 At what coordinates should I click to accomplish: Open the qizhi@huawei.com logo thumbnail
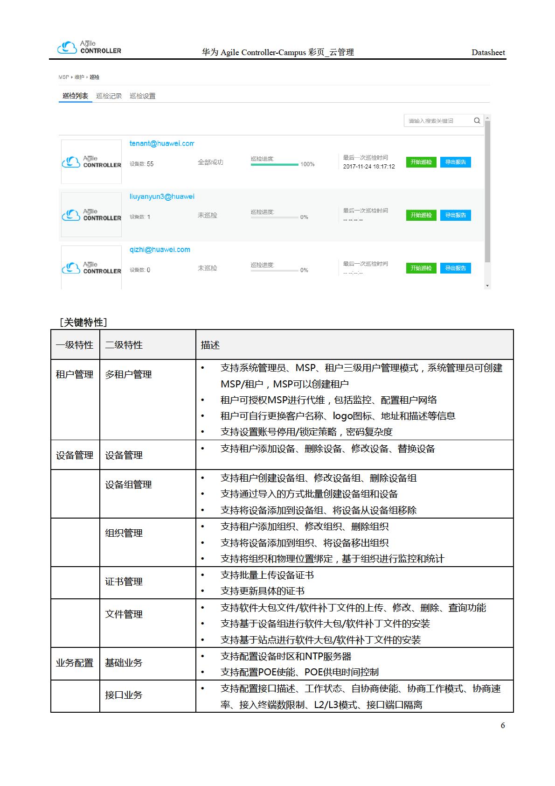coord(91,267)
